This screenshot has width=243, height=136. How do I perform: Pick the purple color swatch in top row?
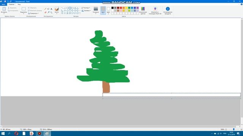pyautogui.click(x=137, y=8)
